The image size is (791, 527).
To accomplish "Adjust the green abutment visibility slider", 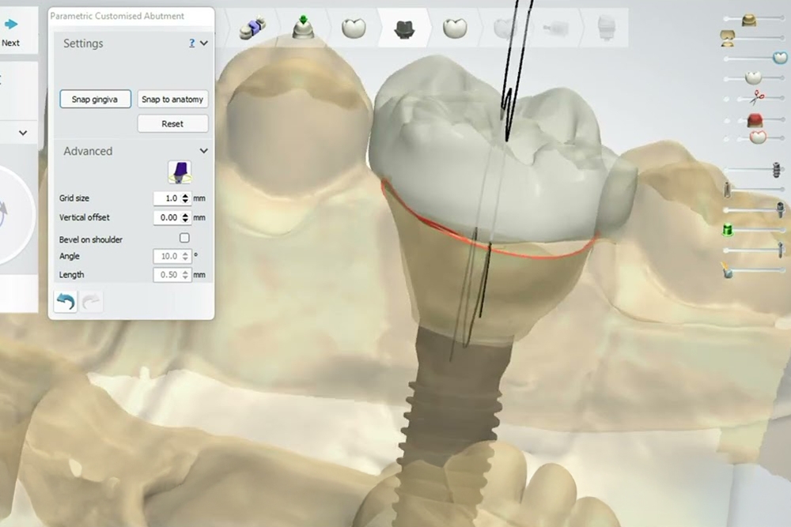I will (728, 230).
